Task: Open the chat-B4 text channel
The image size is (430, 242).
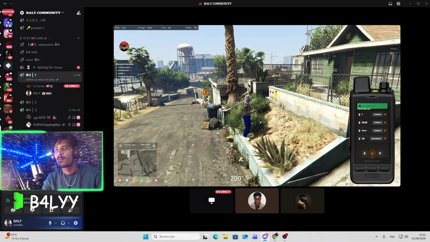Action: coord(50,60)
